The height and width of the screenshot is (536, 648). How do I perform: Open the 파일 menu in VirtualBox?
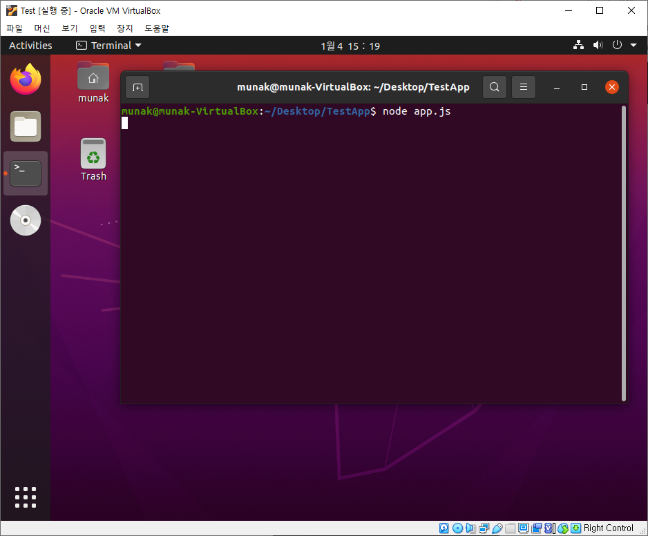15,28
